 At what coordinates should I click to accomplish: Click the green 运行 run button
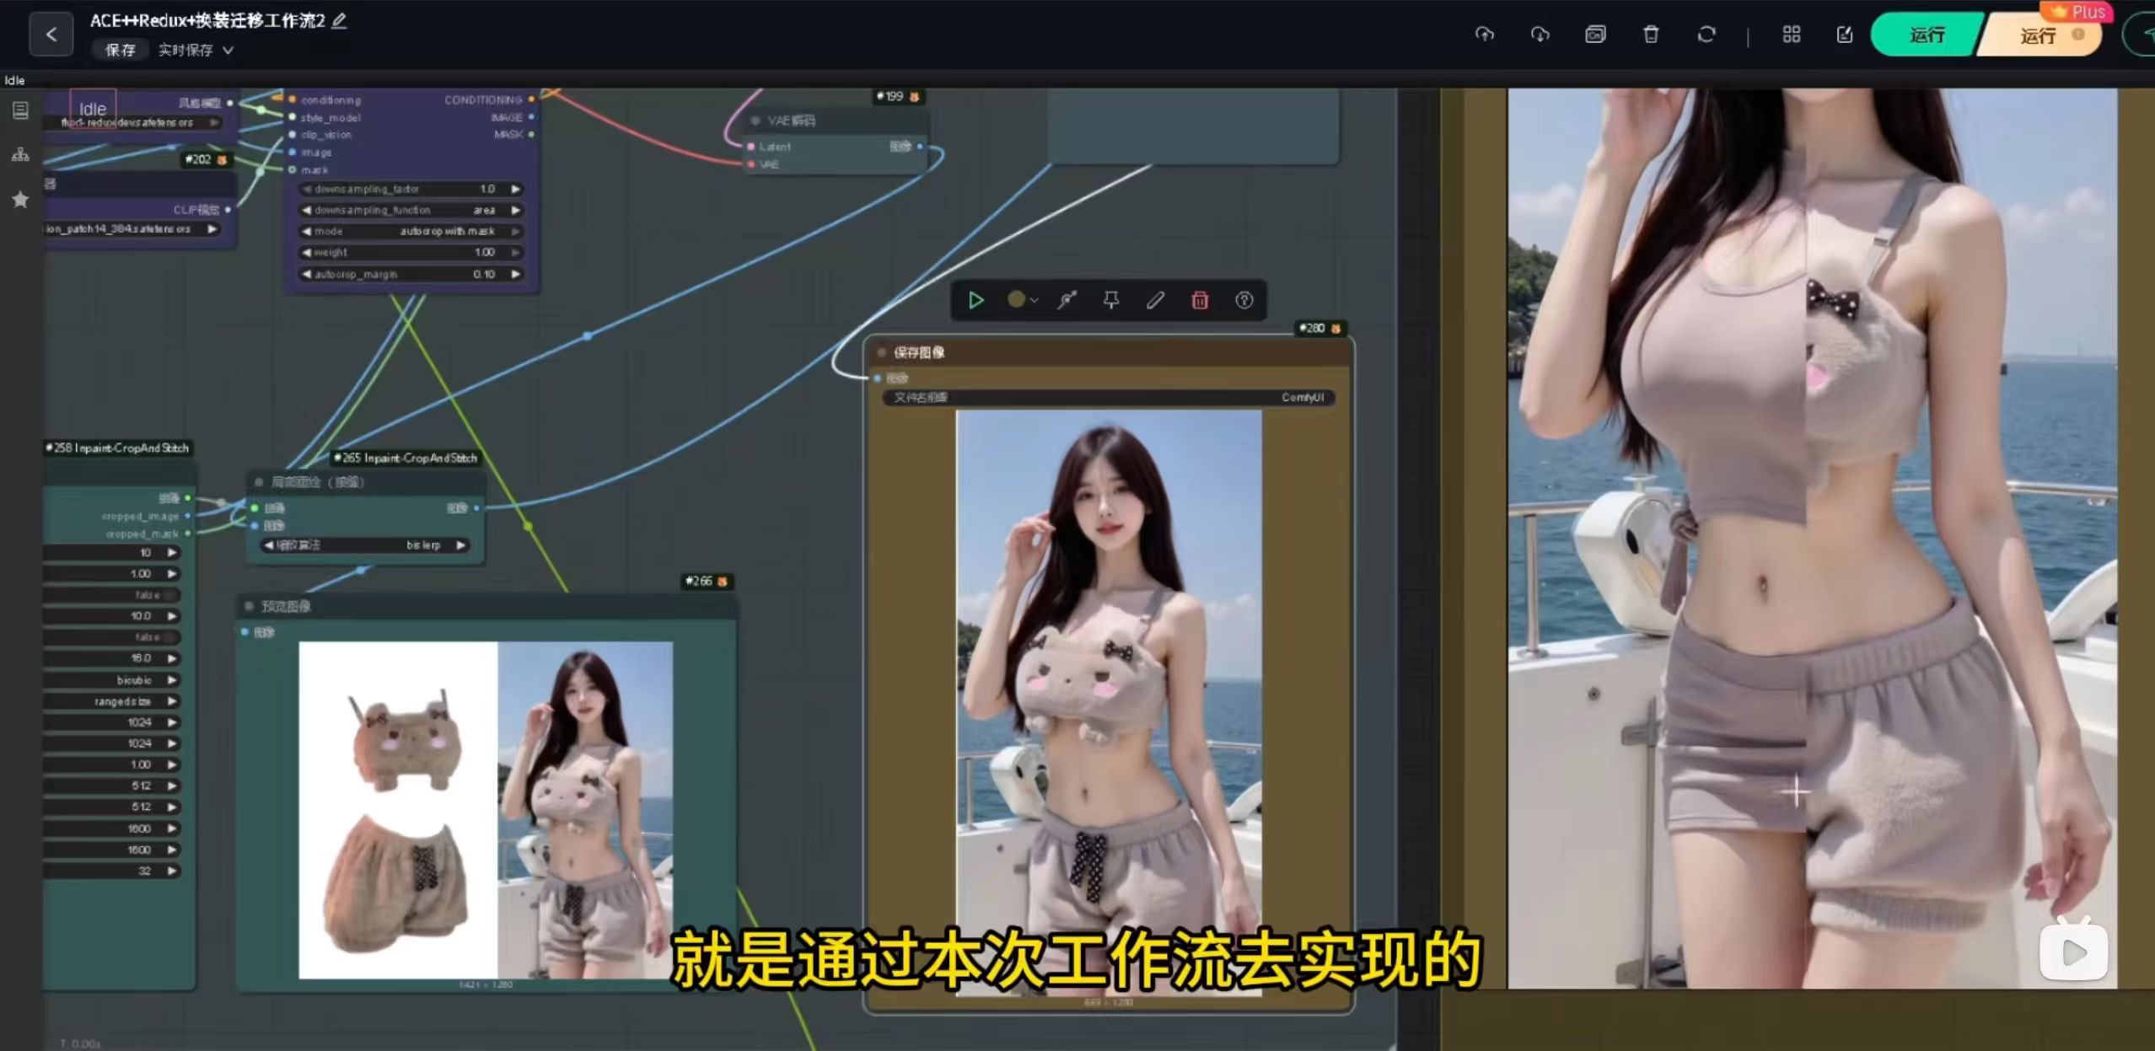1925,35
